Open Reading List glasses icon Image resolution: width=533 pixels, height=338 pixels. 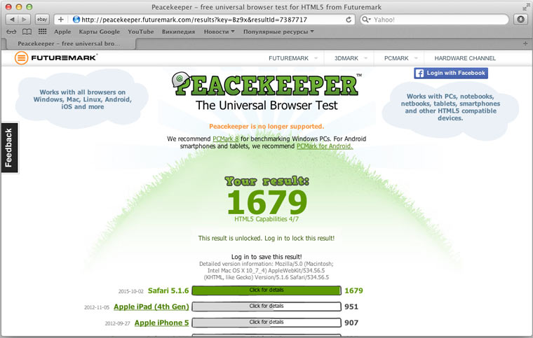(x=11, y=31)
